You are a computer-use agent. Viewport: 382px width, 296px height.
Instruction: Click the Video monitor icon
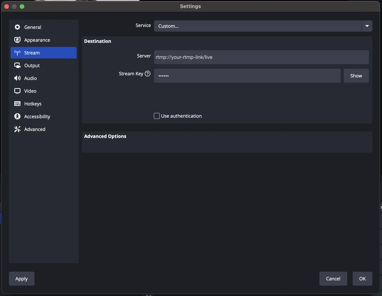(17, 91)
